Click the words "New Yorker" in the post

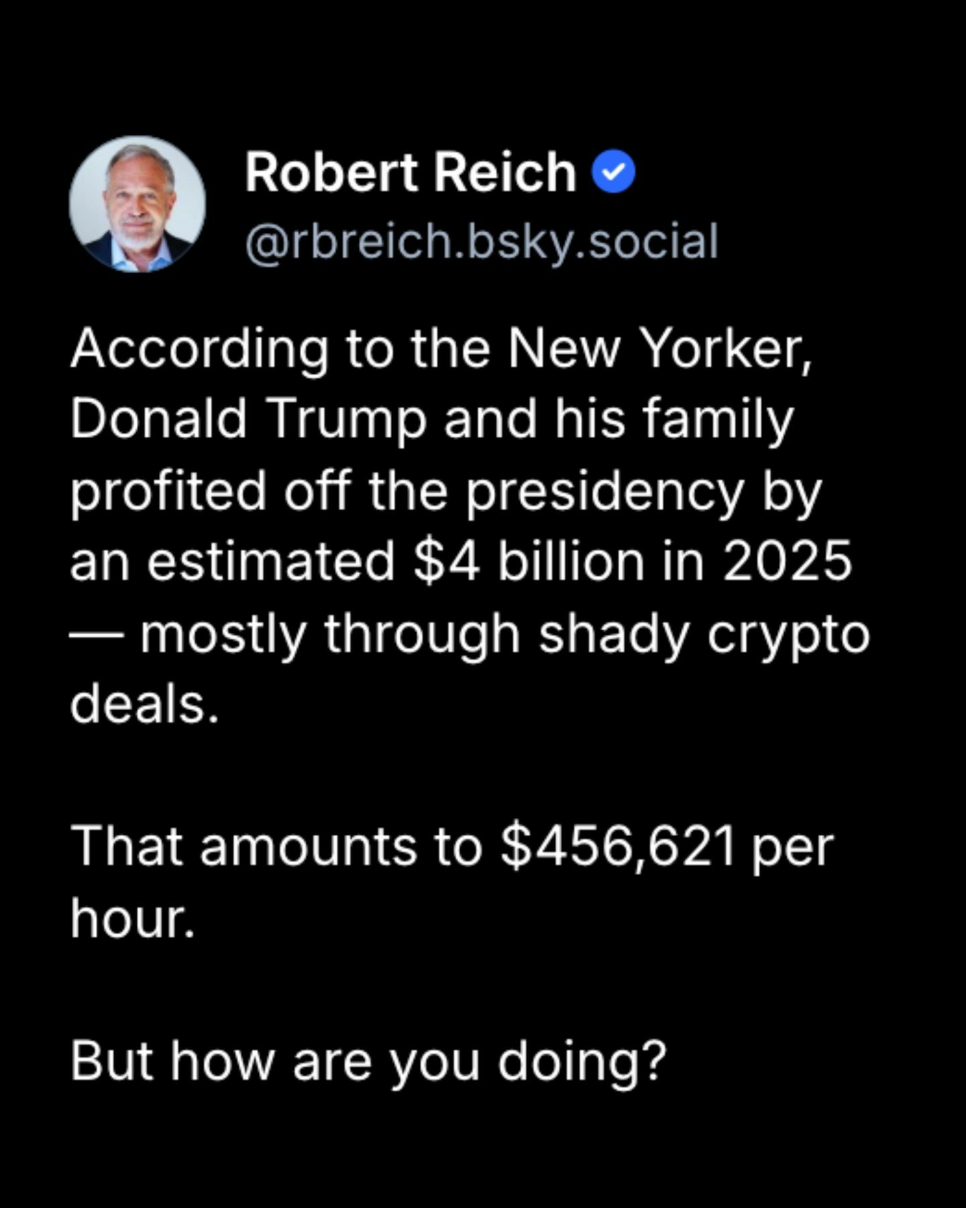[x=658, y=350]
